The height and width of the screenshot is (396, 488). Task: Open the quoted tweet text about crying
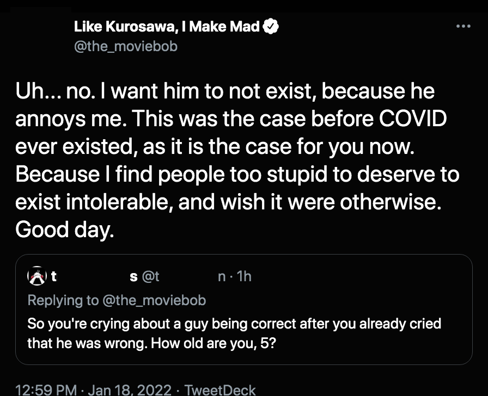pyautogui.click(x=234, y=333)
